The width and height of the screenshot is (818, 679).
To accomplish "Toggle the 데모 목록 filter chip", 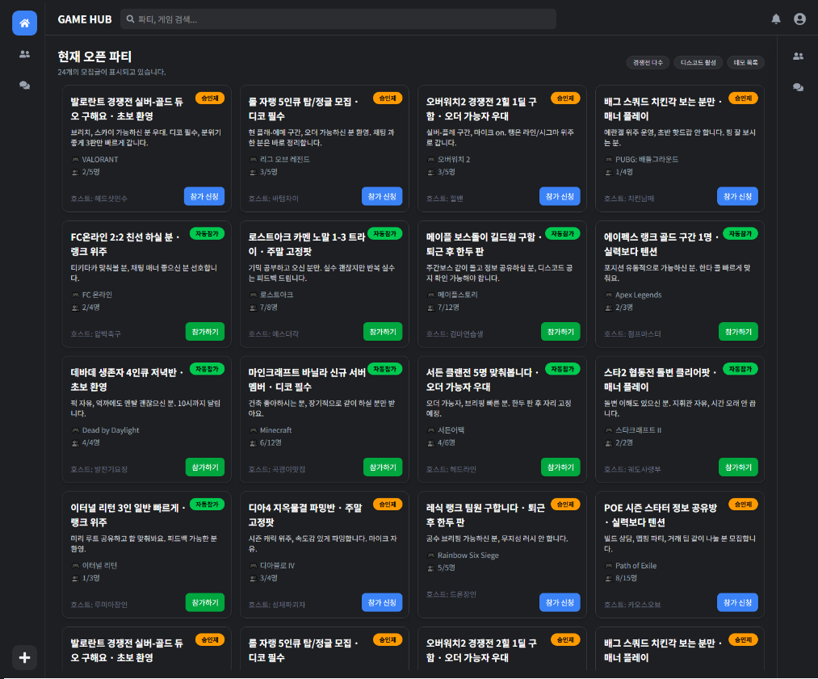I will (x=745, y=63).
